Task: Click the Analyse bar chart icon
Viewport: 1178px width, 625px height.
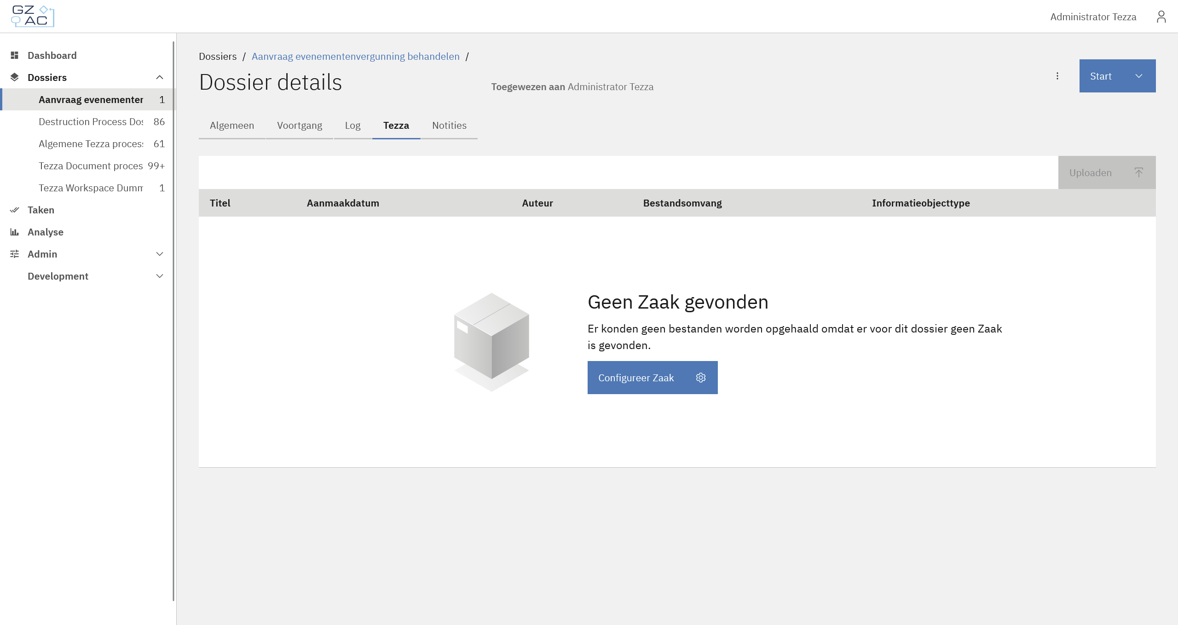Action: tap(15, 232)
